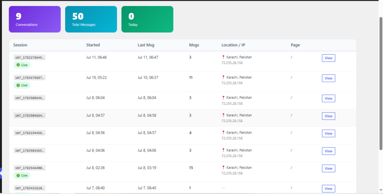Open View for session sm7_1783508646
Image resolution: width=383 pixels, height=194 pixels.
pyautogui.click(x=328, y=98)
